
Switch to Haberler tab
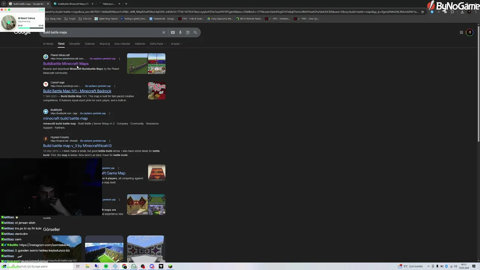click(x=140, y=43)
